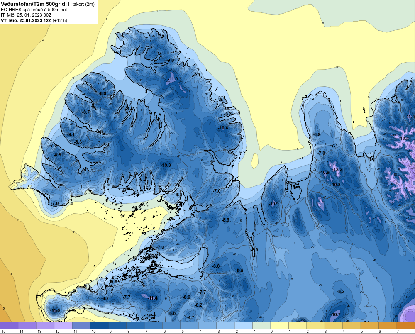This screenshot has height=334, width=415.
Task: Click the legend swatch between 6 and 7
Action: pyautogui.click(x=388, y=326)
